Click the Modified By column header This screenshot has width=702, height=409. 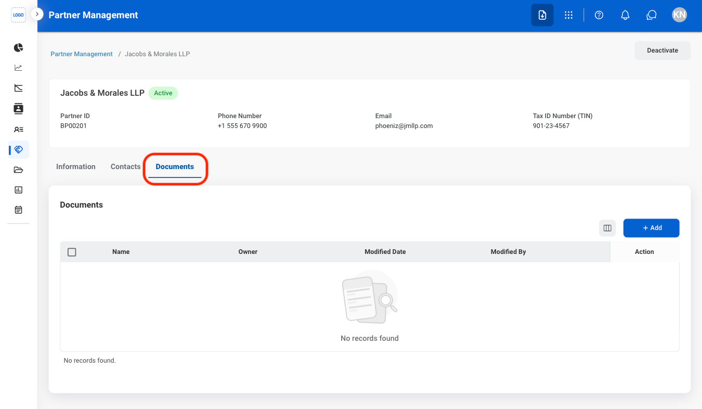[508, 252]
